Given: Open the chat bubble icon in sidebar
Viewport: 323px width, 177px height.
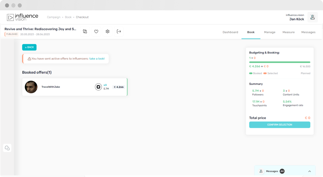Looking at the screenshot, I should point(7,148).
